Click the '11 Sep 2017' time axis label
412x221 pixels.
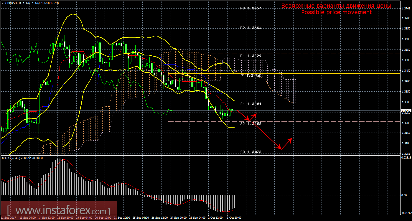(9, 218)
